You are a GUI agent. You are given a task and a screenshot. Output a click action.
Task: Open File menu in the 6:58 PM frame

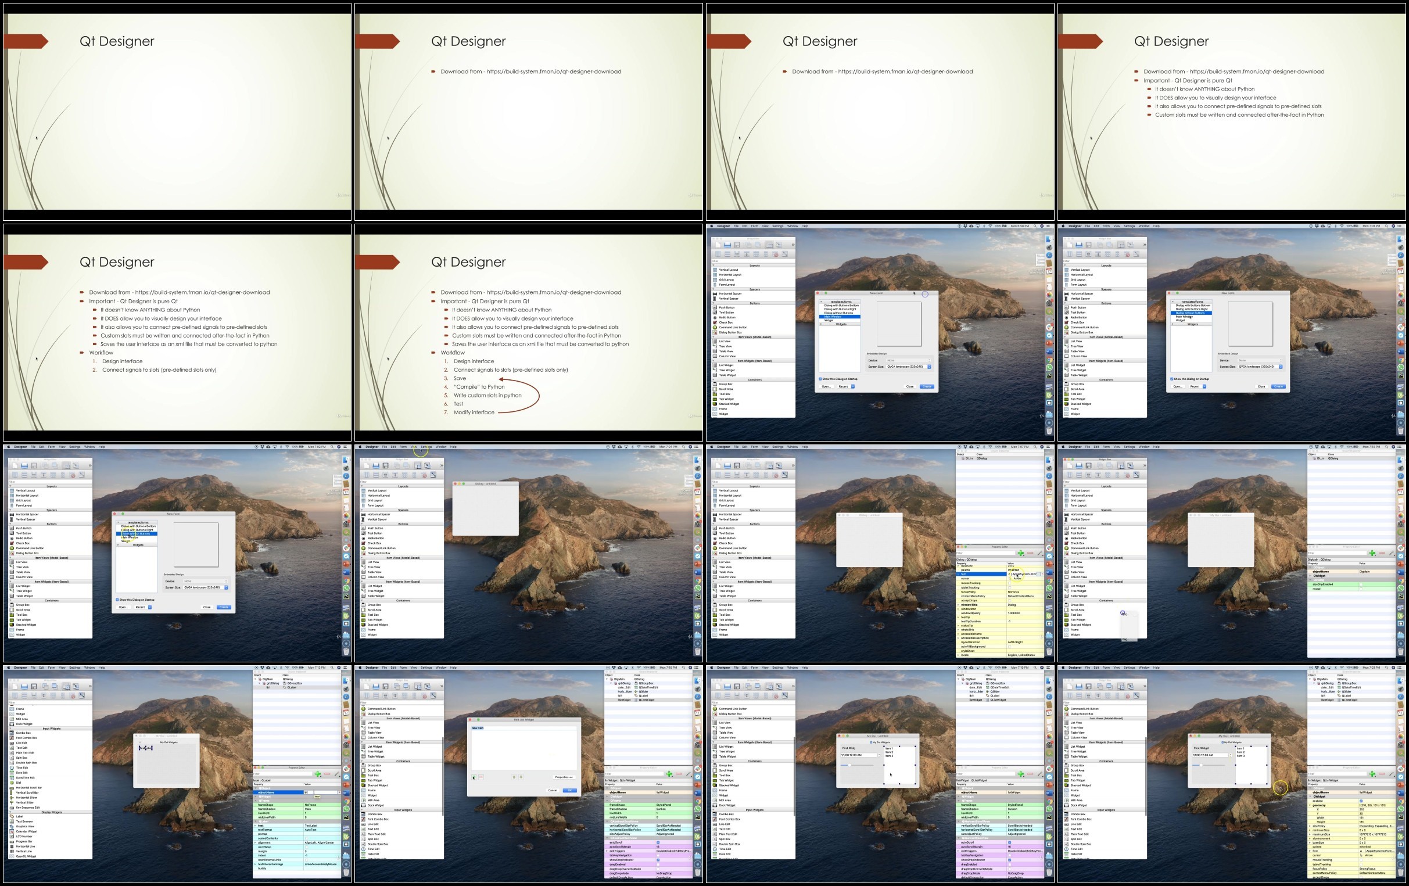736,226
